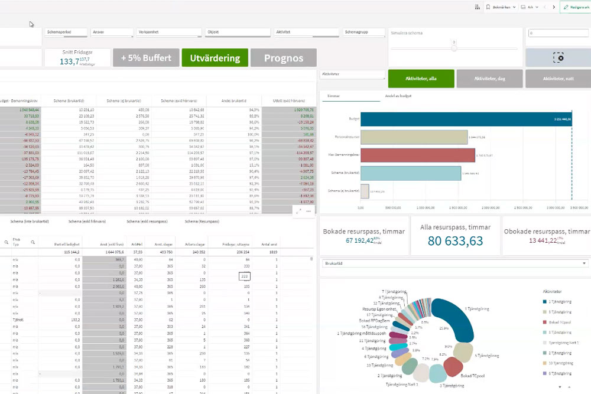The width and height of the screenshot is (591, 394).
Task: Click the Bokad TCpool donut slice
Action: pos(453,366)
